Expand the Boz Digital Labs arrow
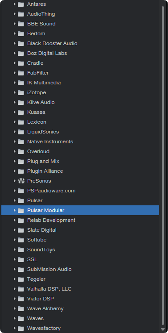 15,53
